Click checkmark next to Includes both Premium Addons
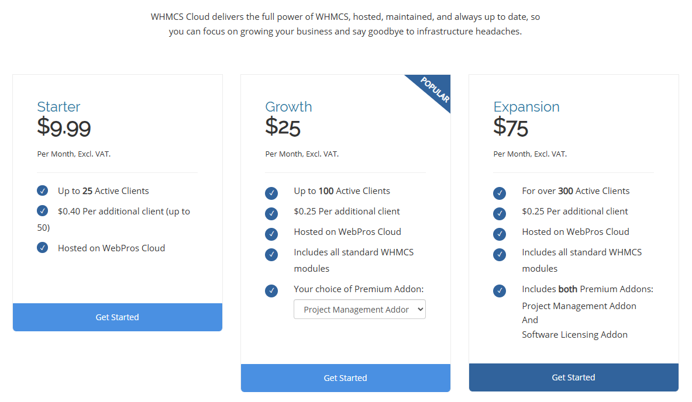Image resolution: width=692 pixels, height=402 pixels. click(x=500, y=291)
